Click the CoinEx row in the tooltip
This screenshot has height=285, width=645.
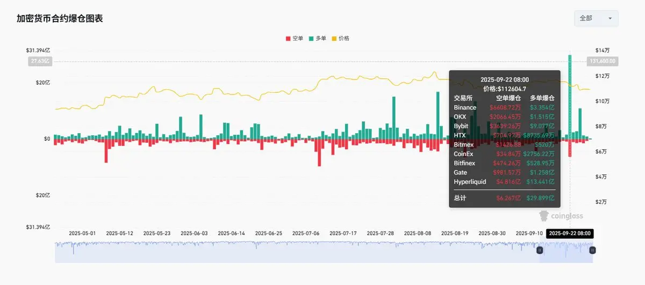(504, 154)
